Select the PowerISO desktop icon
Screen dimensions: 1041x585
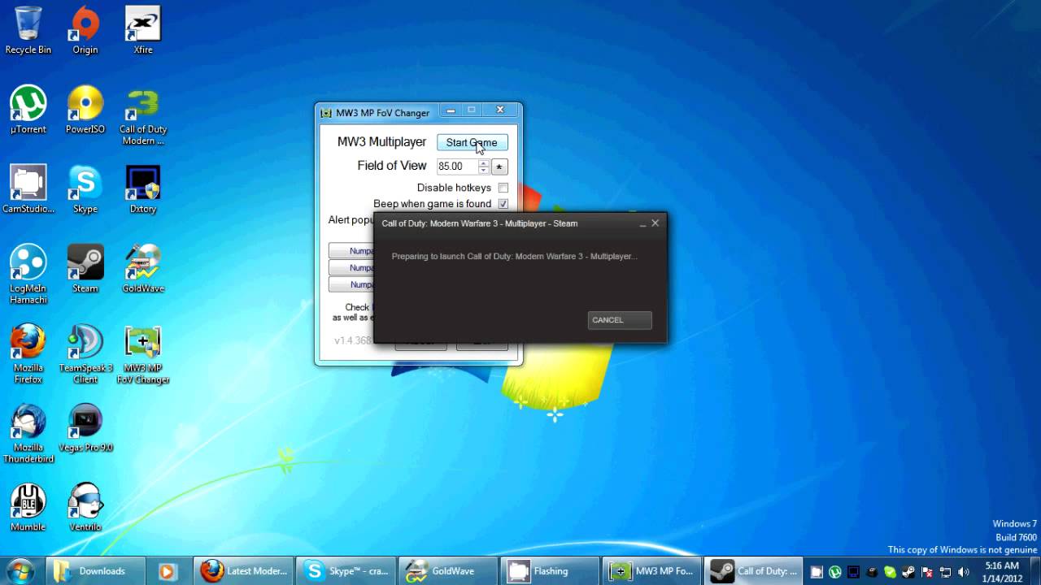[85, 110]
